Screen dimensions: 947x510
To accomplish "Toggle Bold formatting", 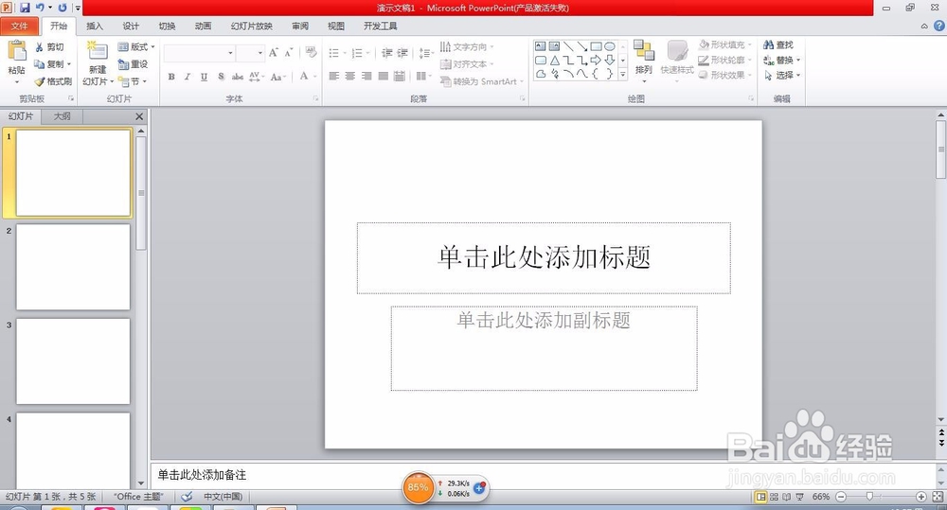I will [x=171, y=77].
